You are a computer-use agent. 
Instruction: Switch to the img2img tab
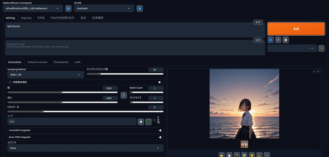tap(26, 18)
